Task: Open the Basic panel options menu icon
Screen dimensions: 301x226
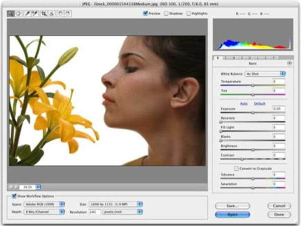Action: coord(289,63)
